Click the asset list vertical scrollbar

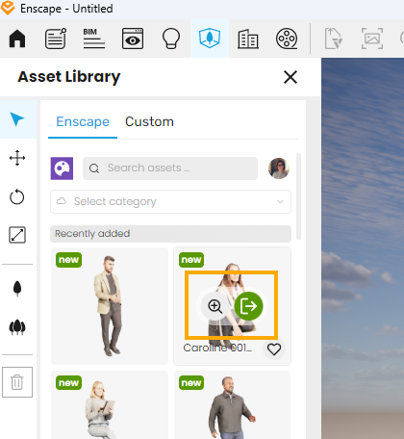click(299, 196)
